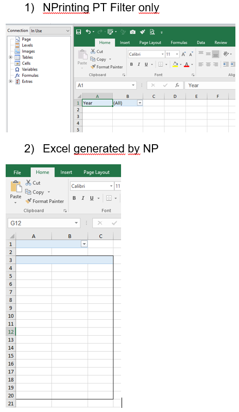This screenshot has width=239, height=412.
Task: Click Name Box showing G12
Action: [x=44, y=223]
